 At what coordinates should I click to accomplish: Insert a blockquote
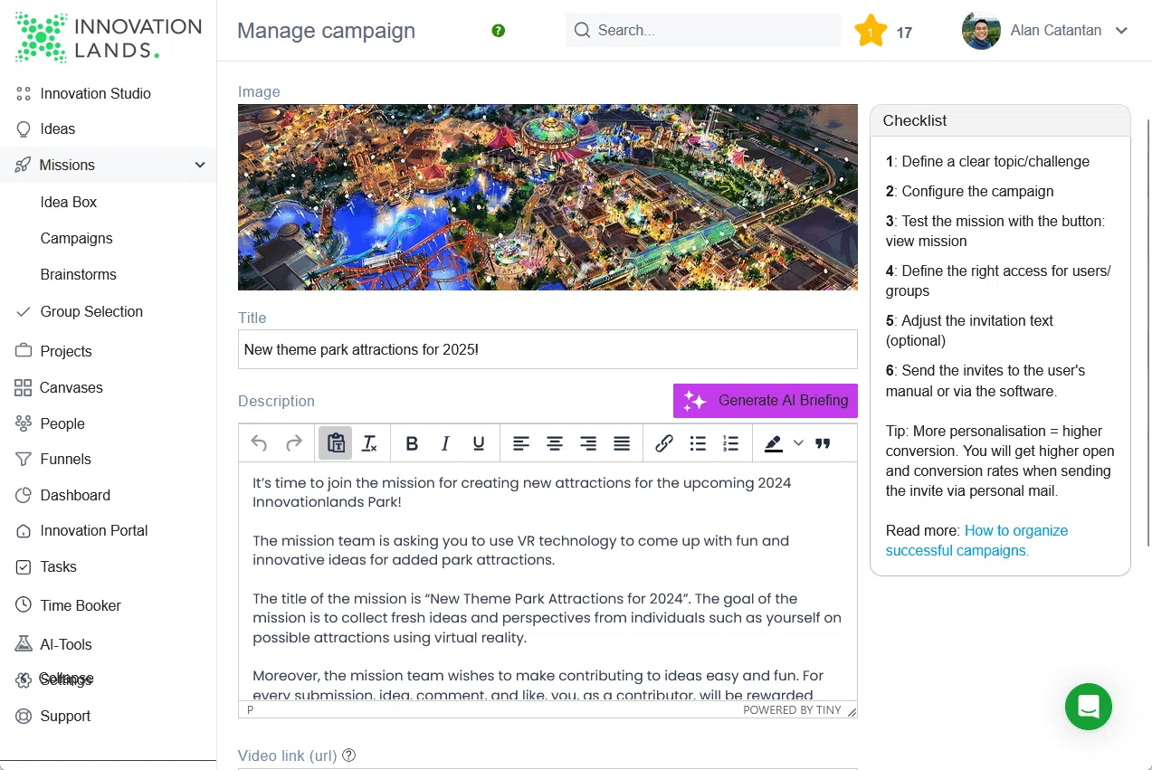[x=823, y=443]
